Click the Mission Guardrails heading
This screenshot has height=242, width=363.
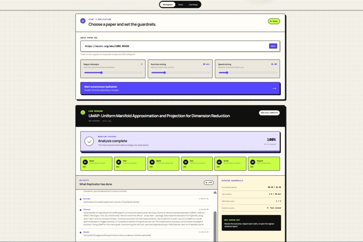(x=232, y=180)
